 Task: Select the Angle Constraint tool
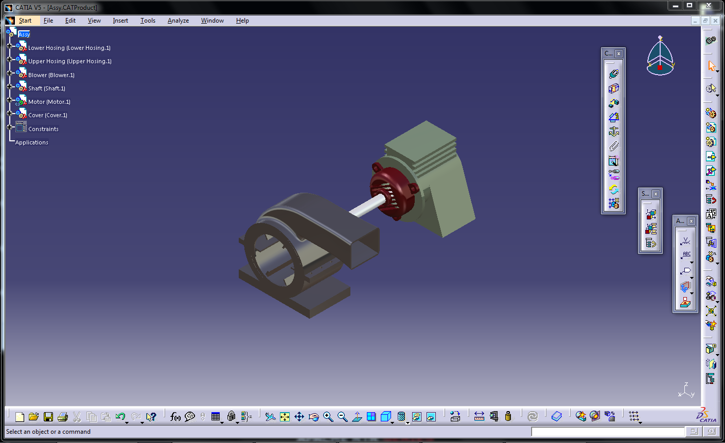[613, 117]
